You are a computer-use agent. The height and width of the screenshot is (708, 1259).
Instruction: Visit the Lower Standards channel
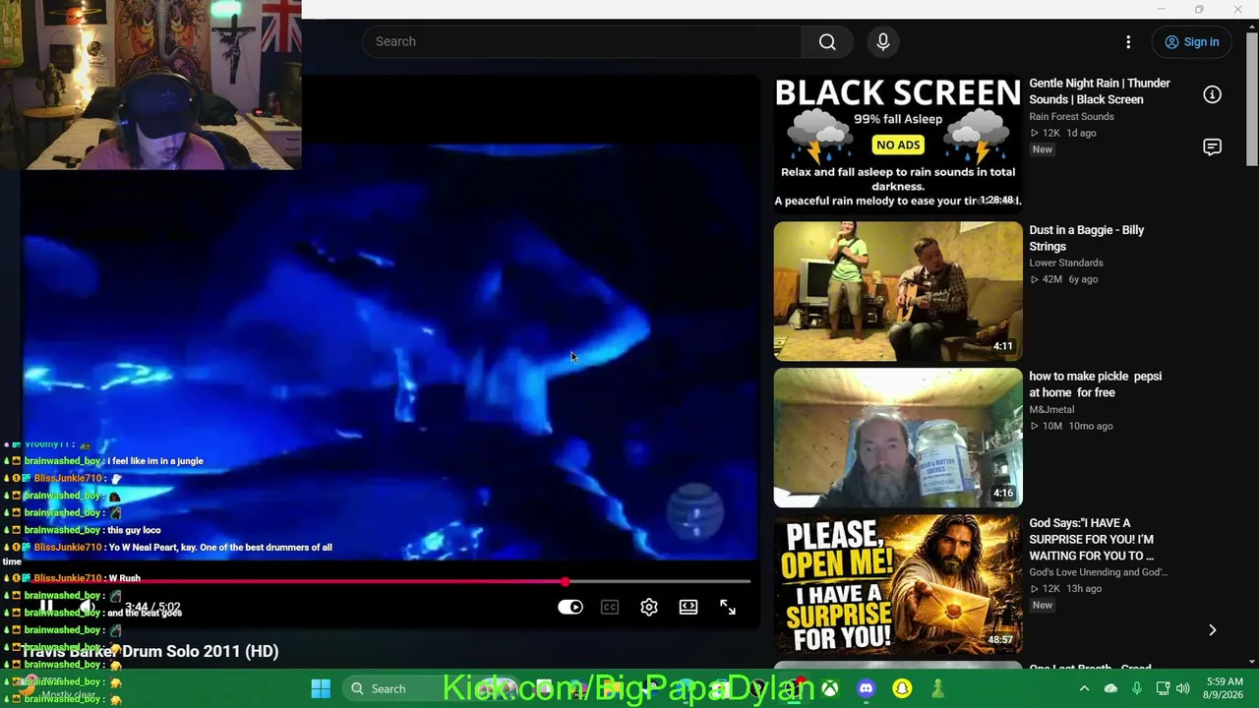pyautogui.click(x=1066, y=263)
